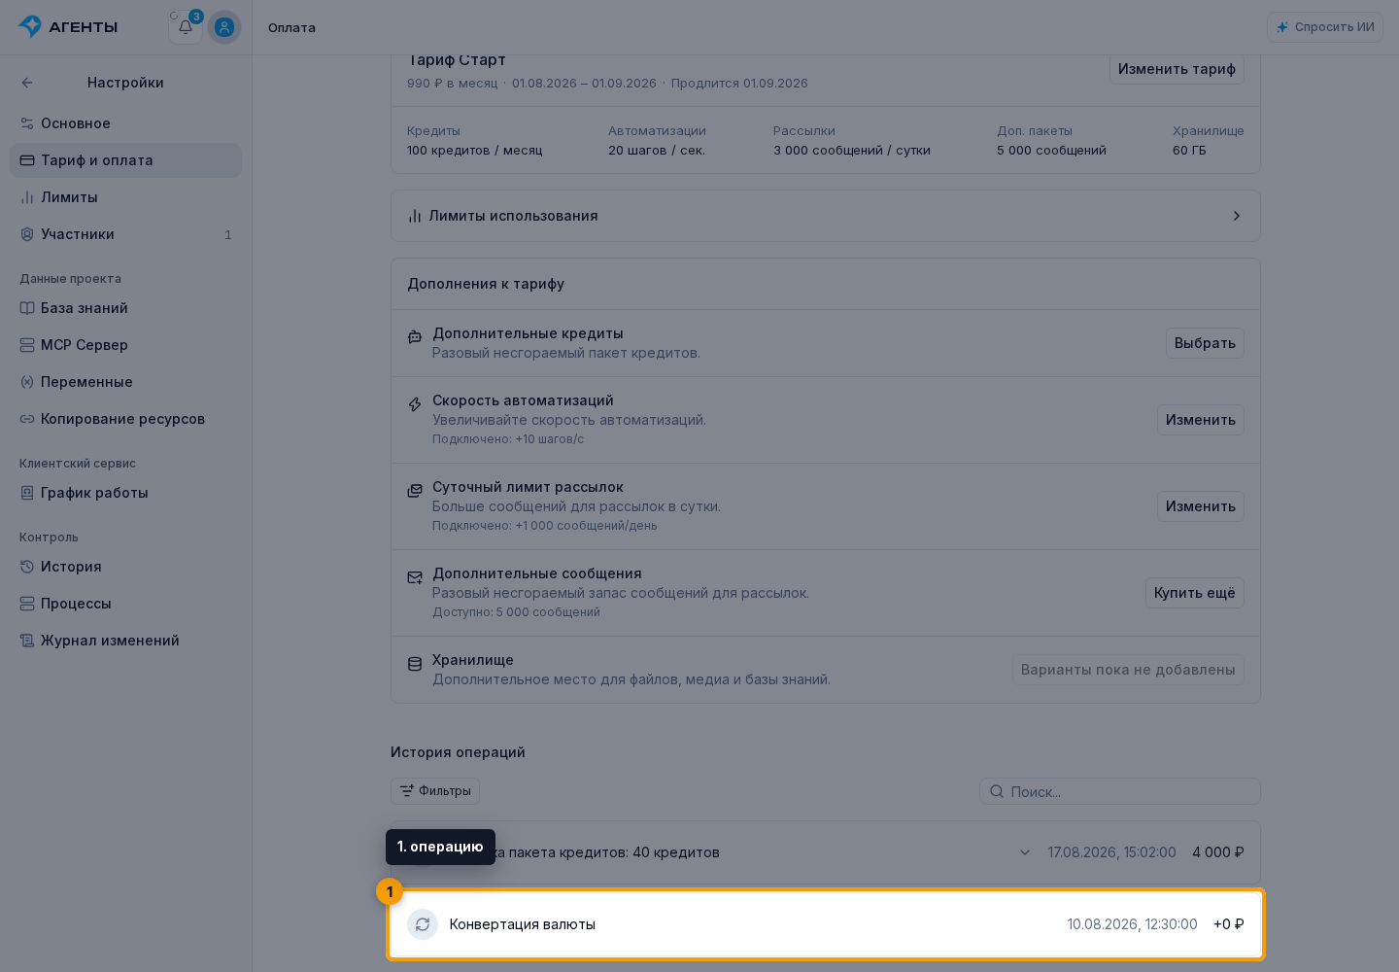Open Копирование ресурсов page

[x=126, y=419]
